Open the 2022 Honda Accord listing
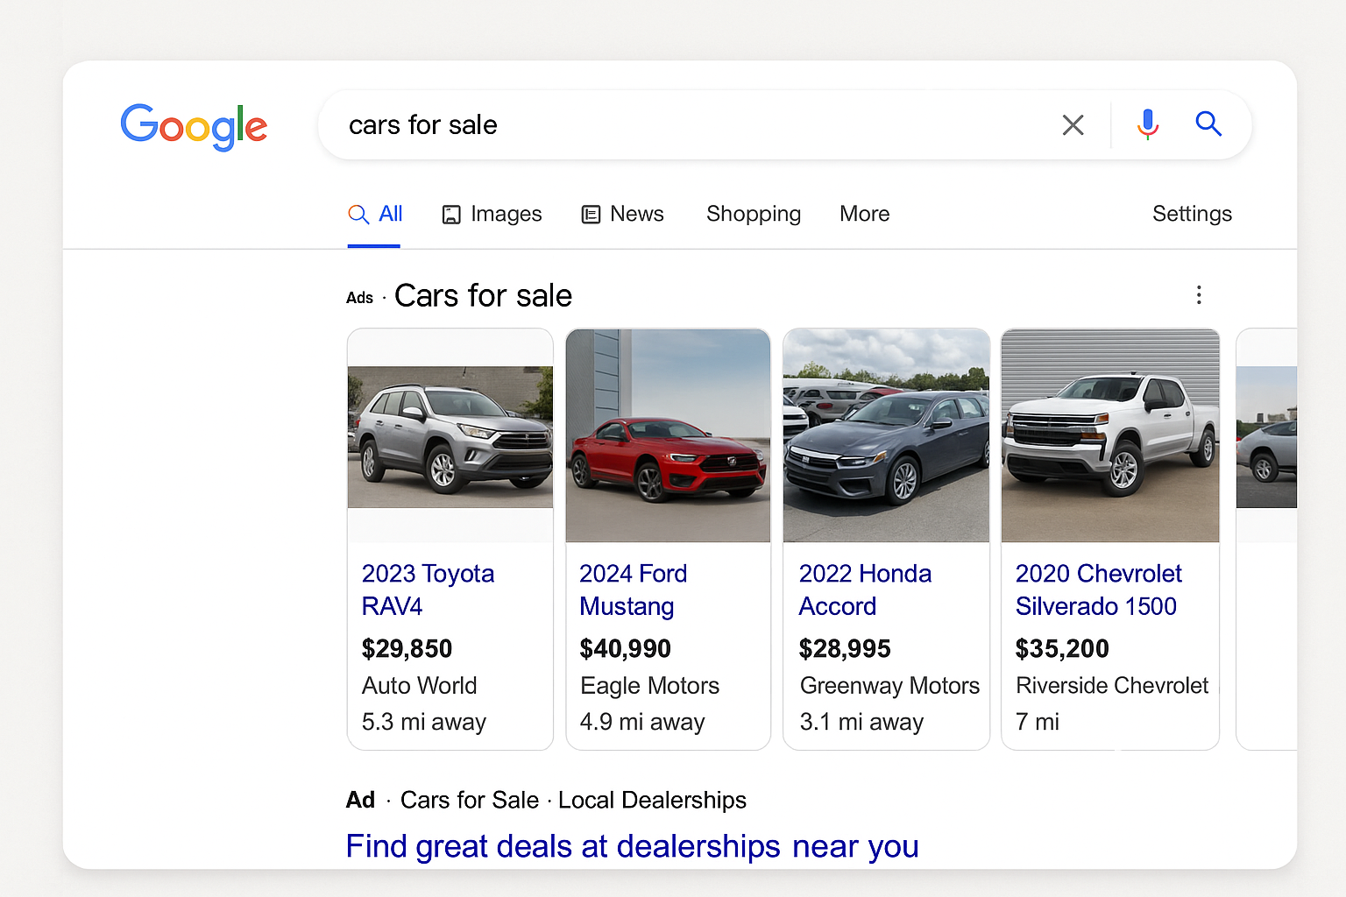Screen dimensions: 1346x897 (865, 589)
